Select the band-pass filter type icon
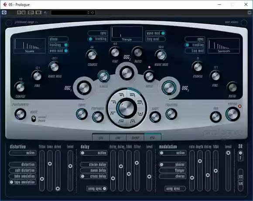Image resolution: width=253 pixels, height=201 pixels. [x=133, y=121]
